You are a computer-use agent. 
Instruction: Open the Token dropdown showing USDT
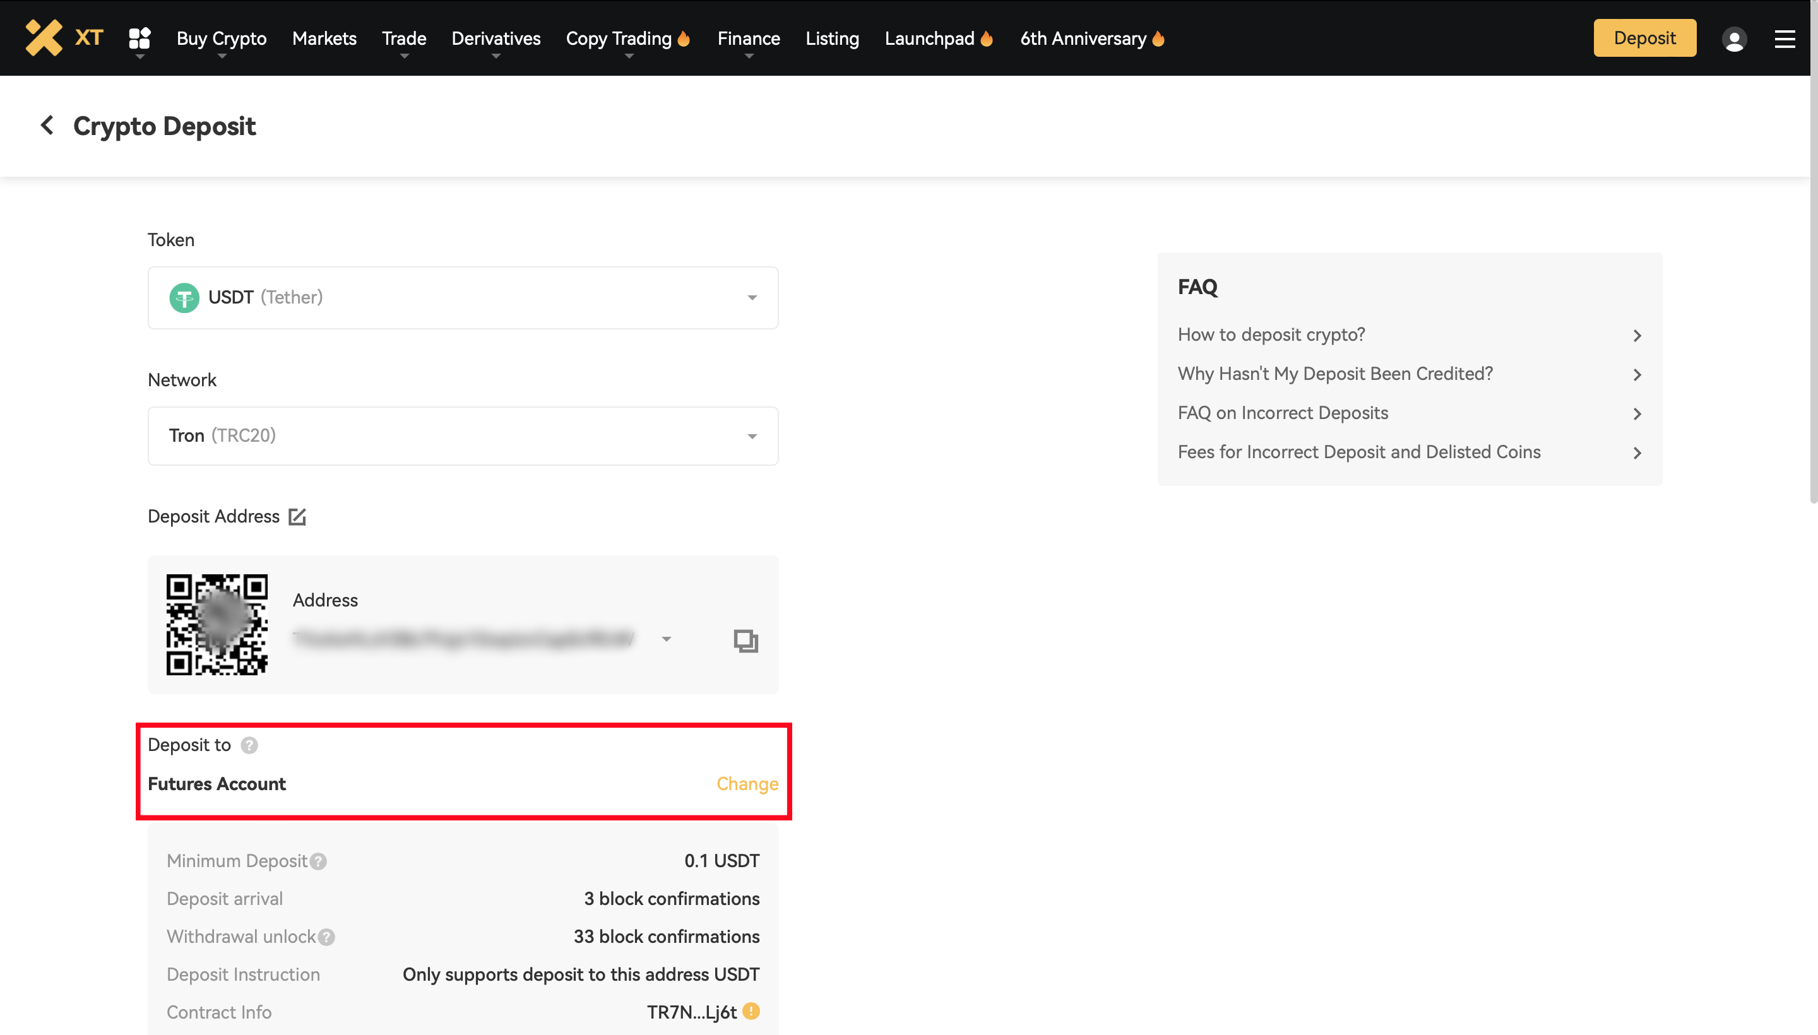click(463, 297)
